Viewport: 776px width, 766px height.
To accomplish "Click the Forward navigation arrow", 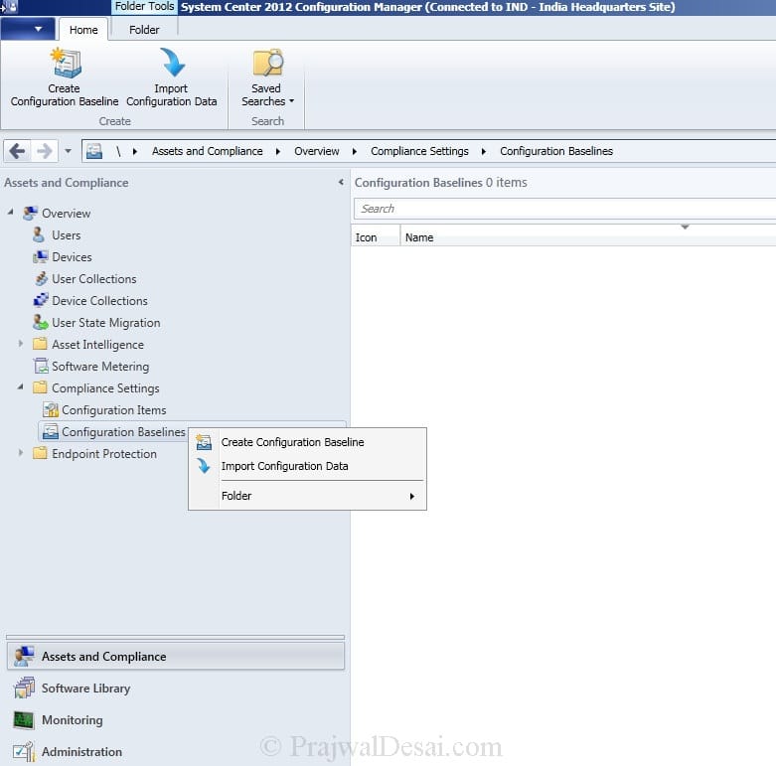I will 45,151.
